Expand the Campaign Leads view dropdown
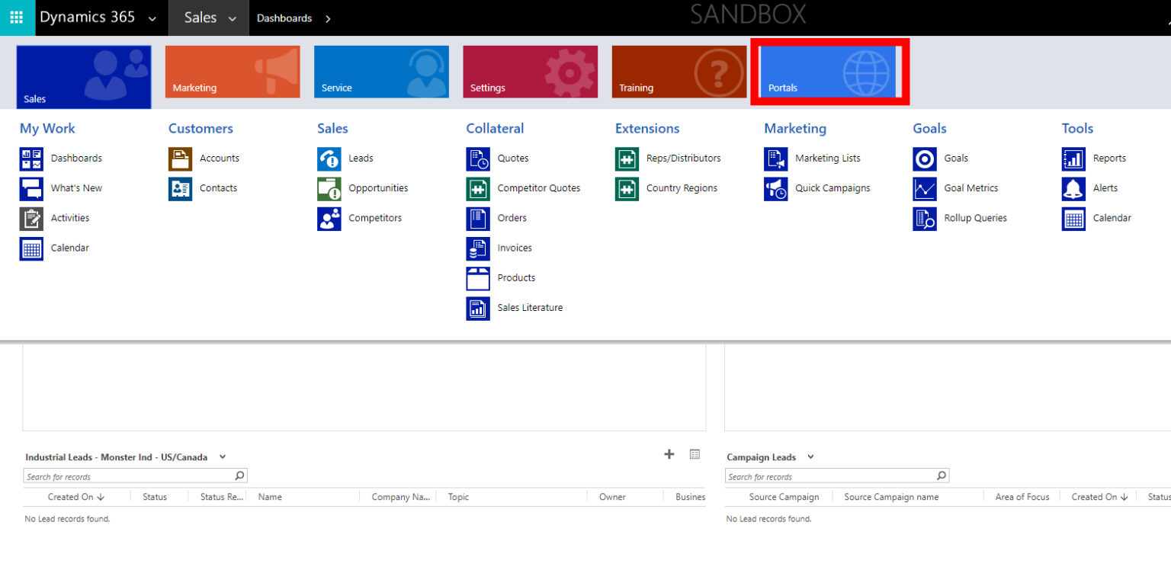Viewport: 1171px width, 586px height. [x=810, y=457]
